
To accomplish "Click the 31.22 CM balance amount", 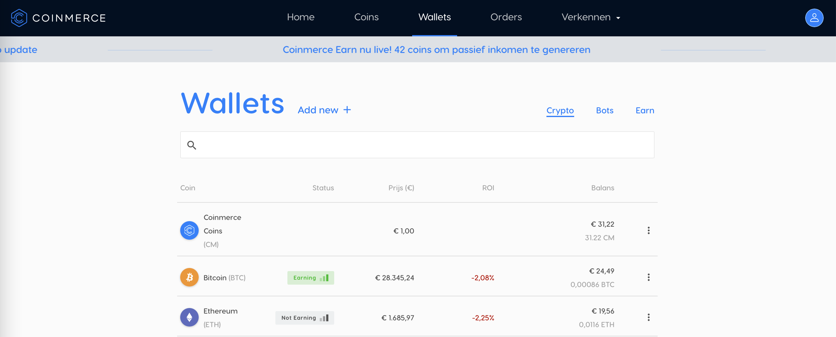I will click(599, 238).
